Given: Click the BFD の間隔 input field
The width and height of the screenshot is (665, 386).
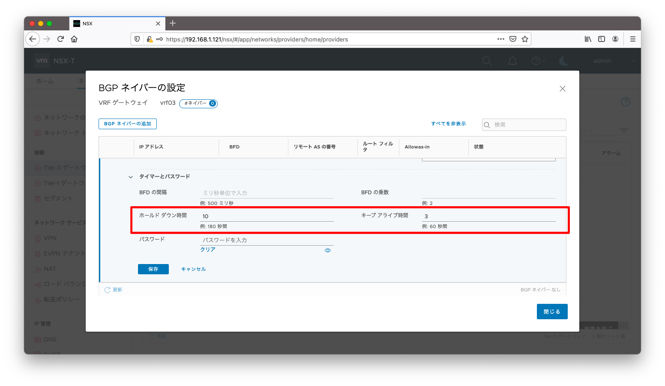Looking at the screenshot, I should [267, 193].
